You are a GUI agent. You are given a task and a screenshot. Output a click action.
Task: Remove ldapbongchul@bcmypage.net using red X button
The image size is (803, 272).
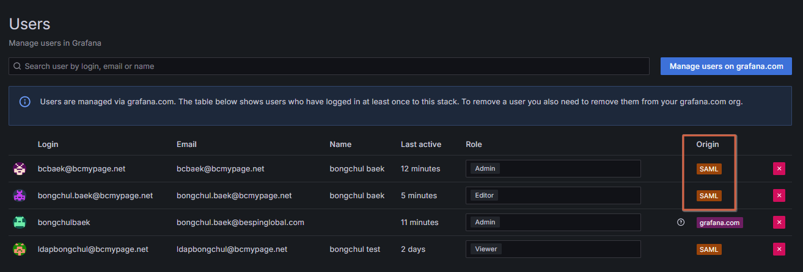pyautogui.click(x=779, y=249)
